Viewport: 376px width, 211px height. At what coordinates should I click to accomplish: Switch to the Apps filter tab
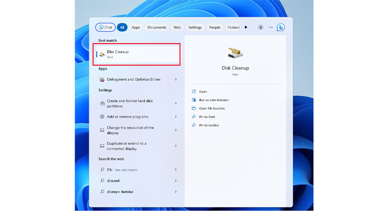(136, 27)
